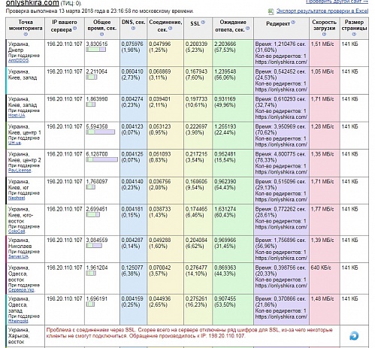The image size is (375, 348).
Task: Select redirect time 1,210476 сек. cell
Action: [281, 53]
